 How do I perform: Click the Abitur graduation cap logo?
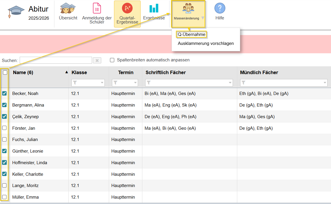click(x=16, y=12)
